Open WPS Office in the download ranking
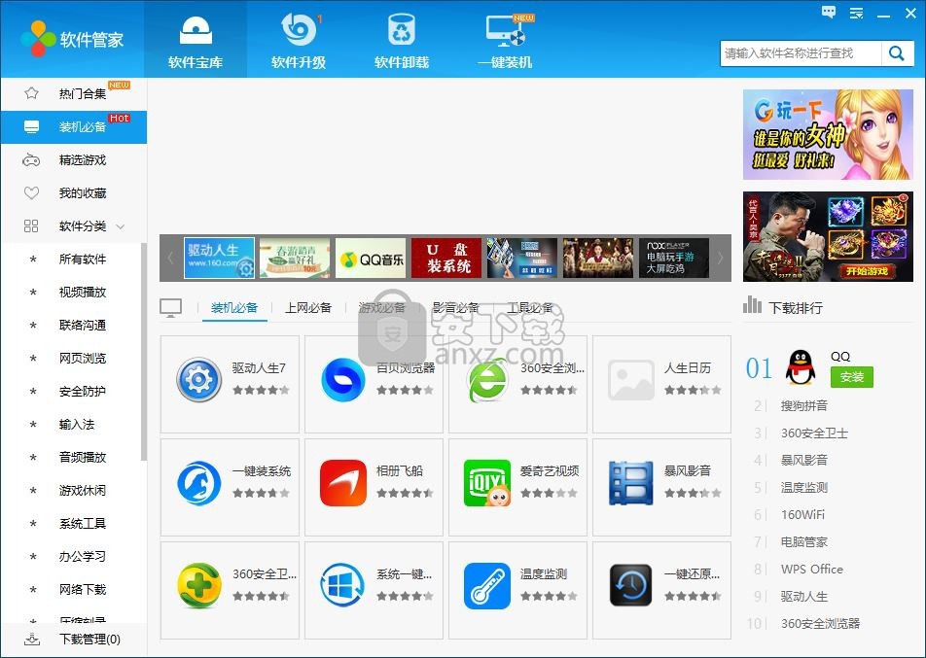This screenshot has width=926, height=658. tap(812, 570)
